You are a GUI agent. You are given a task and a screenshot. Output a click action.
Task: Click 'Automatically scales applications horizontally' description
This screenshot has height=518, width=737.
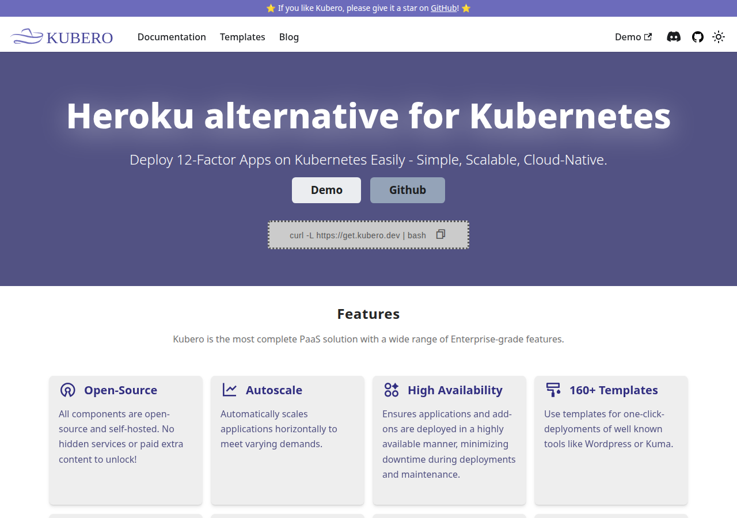point(279,429)
